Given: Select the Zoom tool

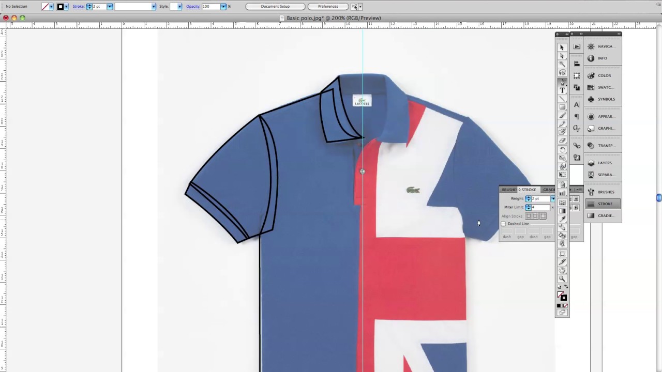Looking at the screenshot, I should pyautogui.click(x=562, y=278).
